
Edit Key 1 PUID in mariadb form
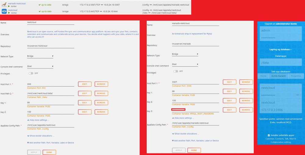[x=230, y=91]
